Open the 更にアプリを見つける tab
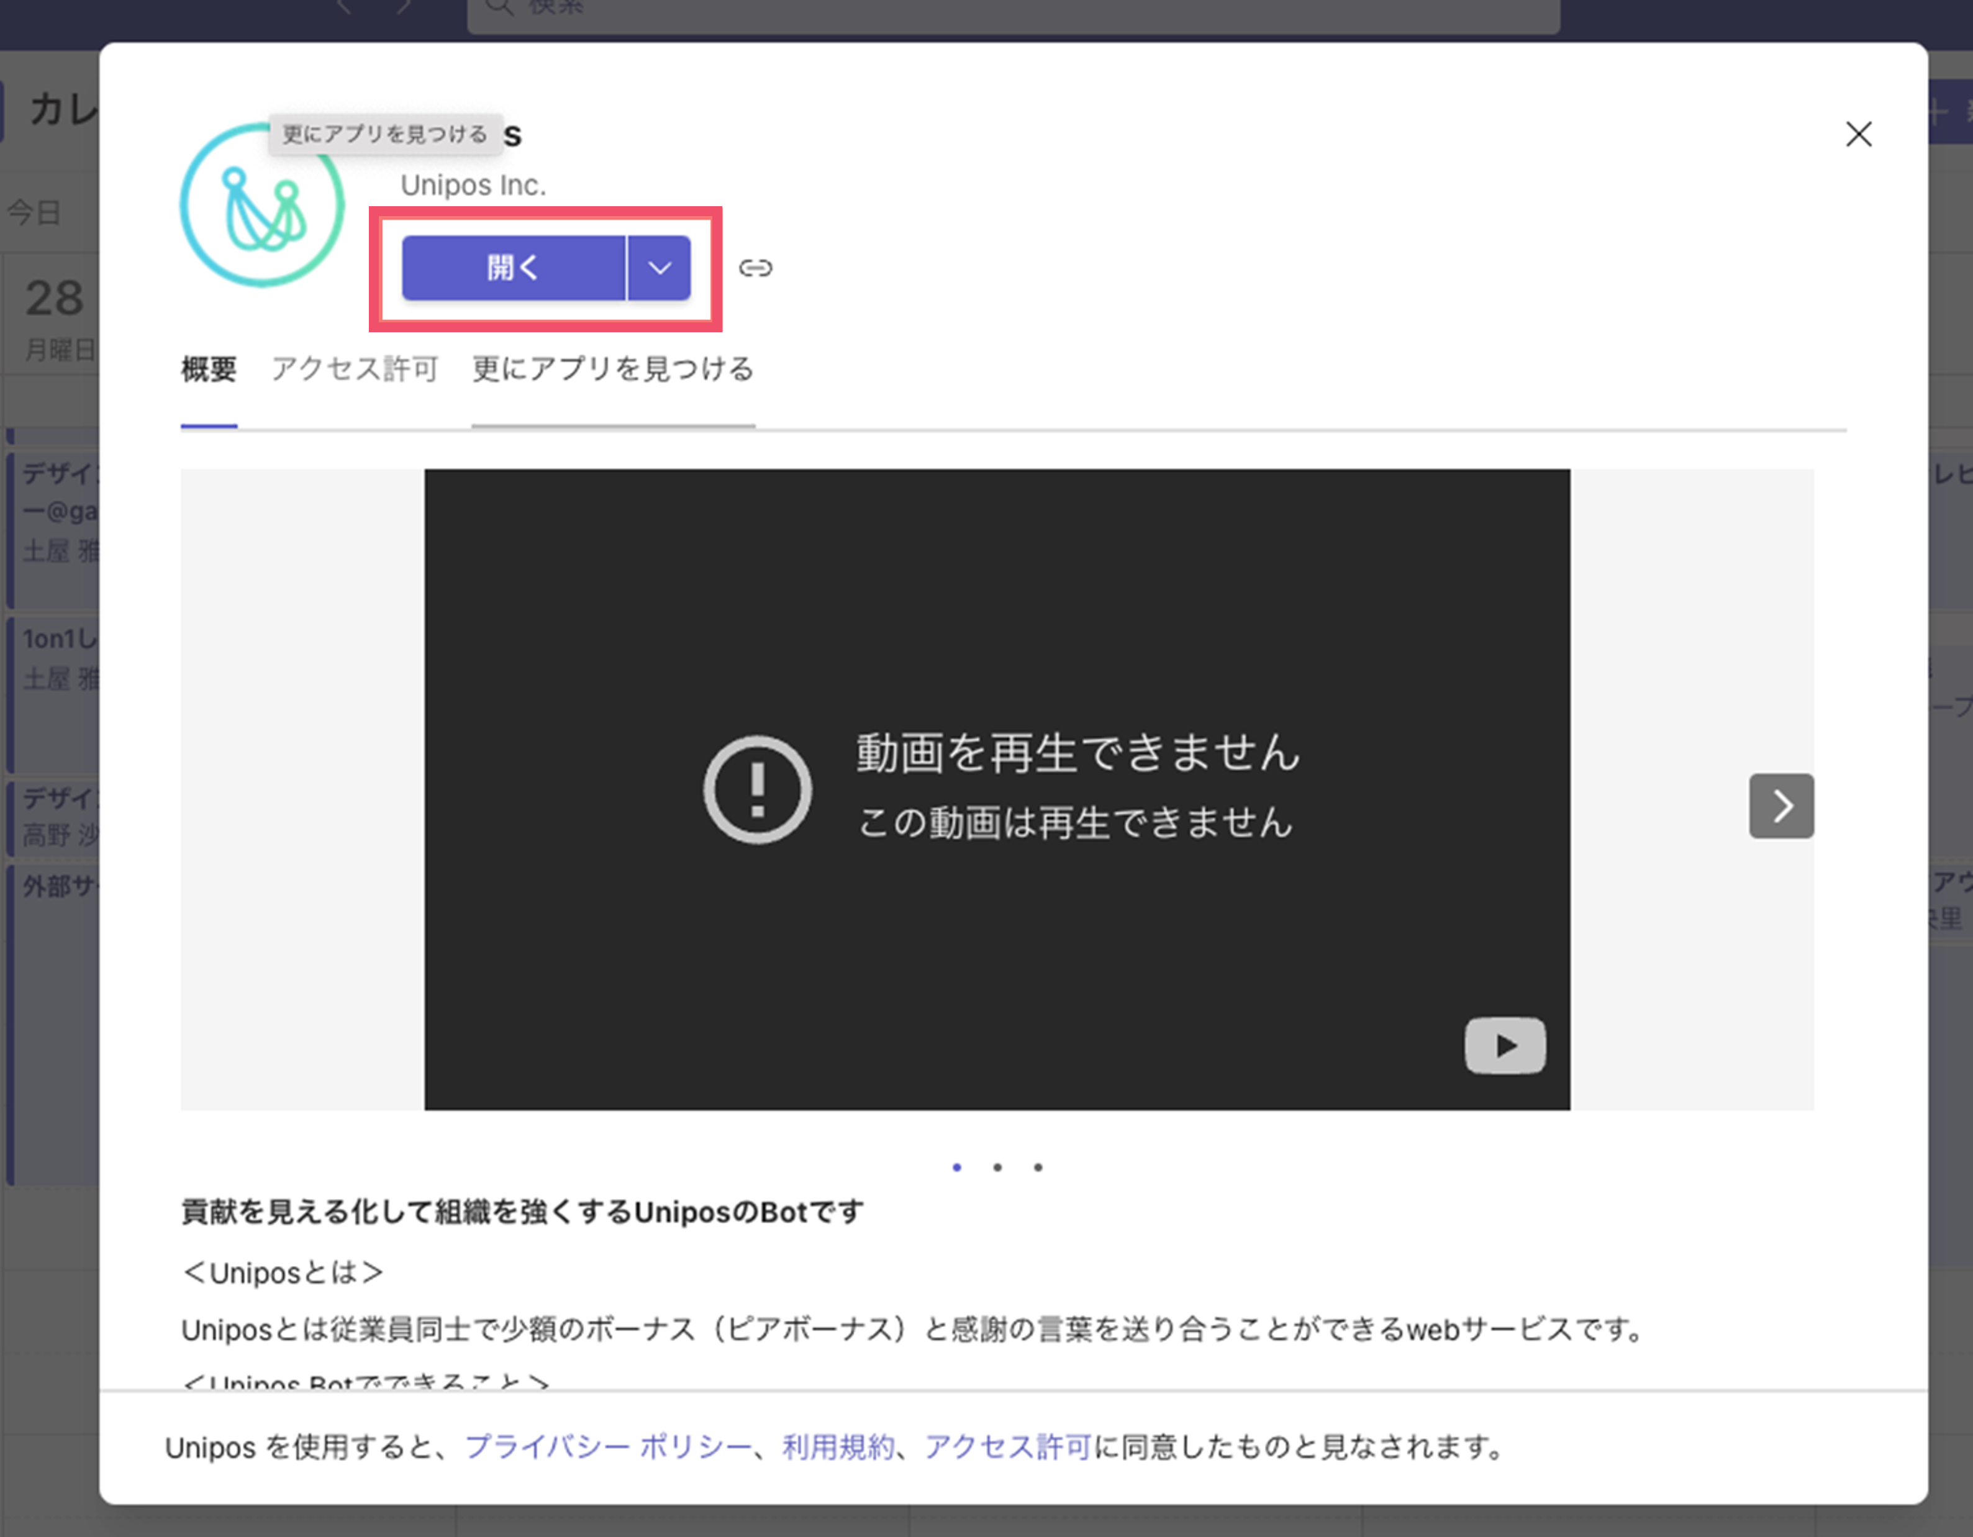Viewport: 1973px width, 1537px height. point(612,370)
